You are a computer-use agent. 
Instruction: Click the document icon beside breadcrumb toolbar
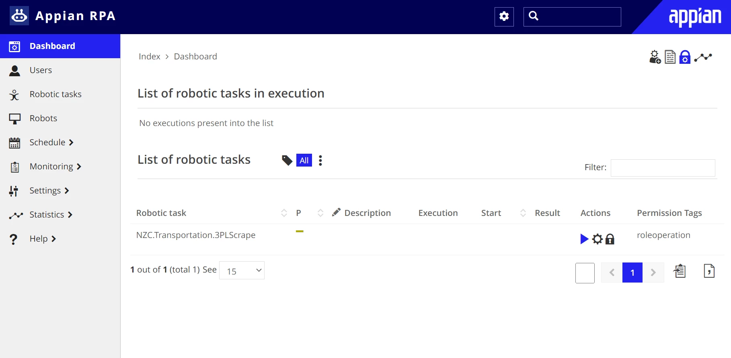670,57
